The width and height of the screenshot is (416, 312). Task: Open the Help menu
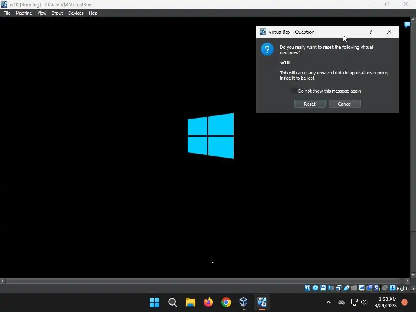(x=93, y=13)
